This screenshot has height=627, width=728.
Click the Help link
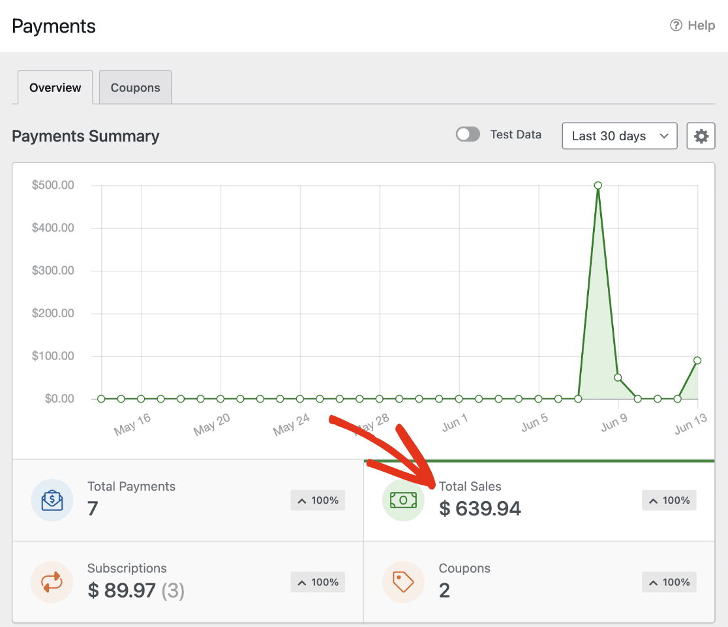(x=693, y=25)
